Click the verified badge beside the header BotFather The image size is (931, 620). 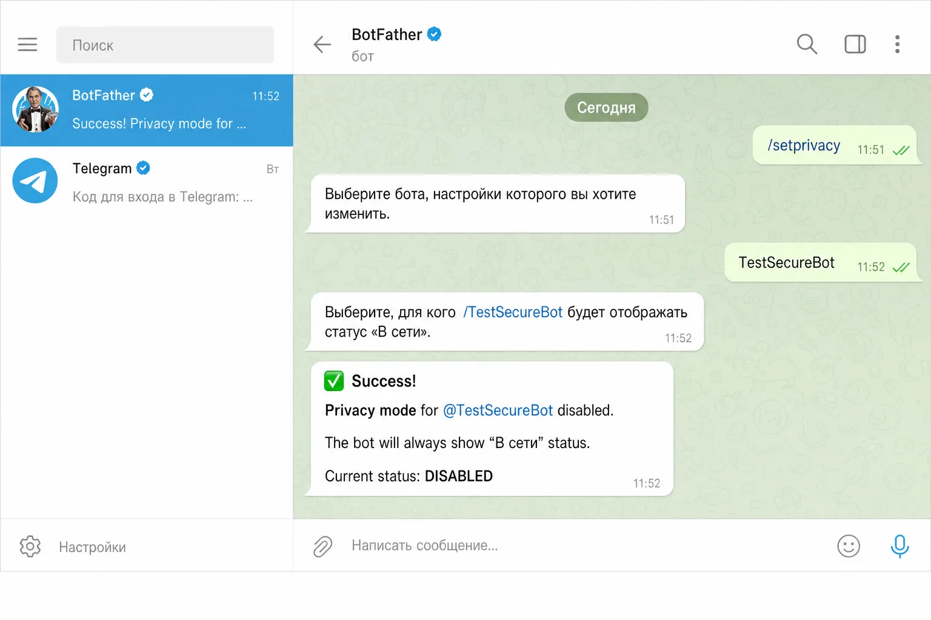click(434, 35)
